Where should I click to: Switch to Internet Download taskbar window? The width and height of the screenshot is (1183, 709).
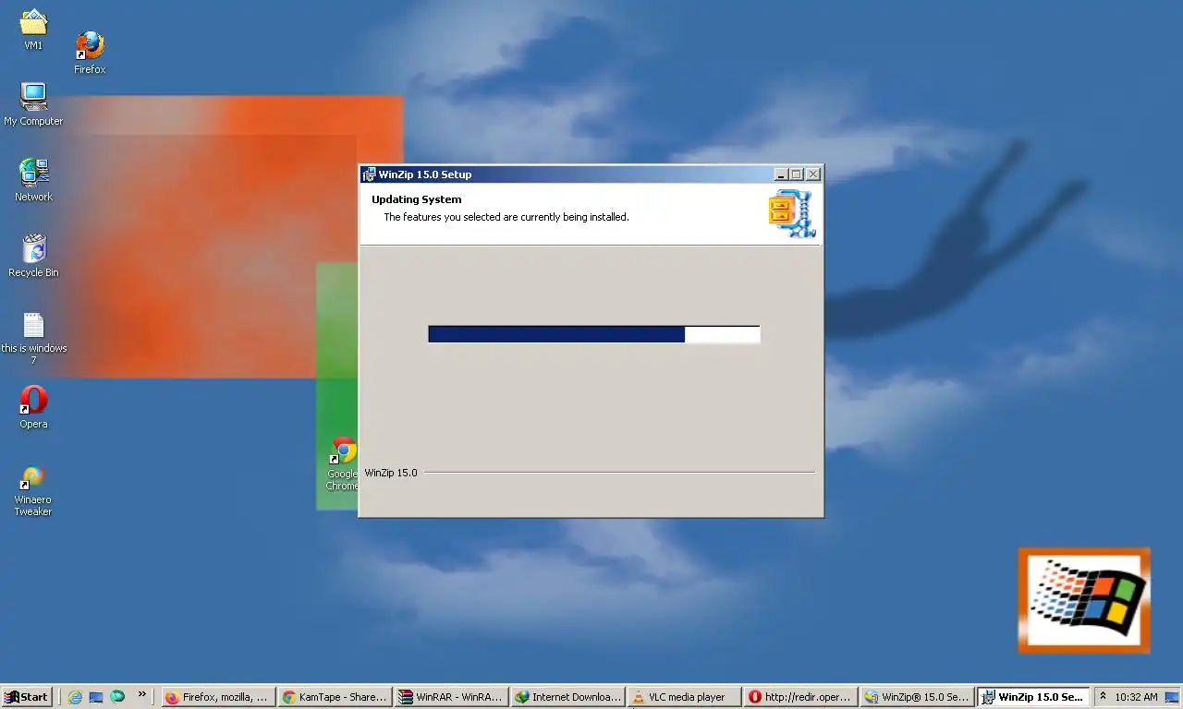click(568, 697)
